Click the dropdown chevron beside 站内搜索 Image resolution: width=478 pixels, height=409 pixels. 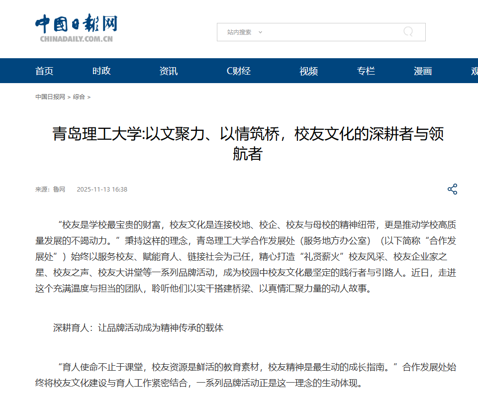click(260, 32)
